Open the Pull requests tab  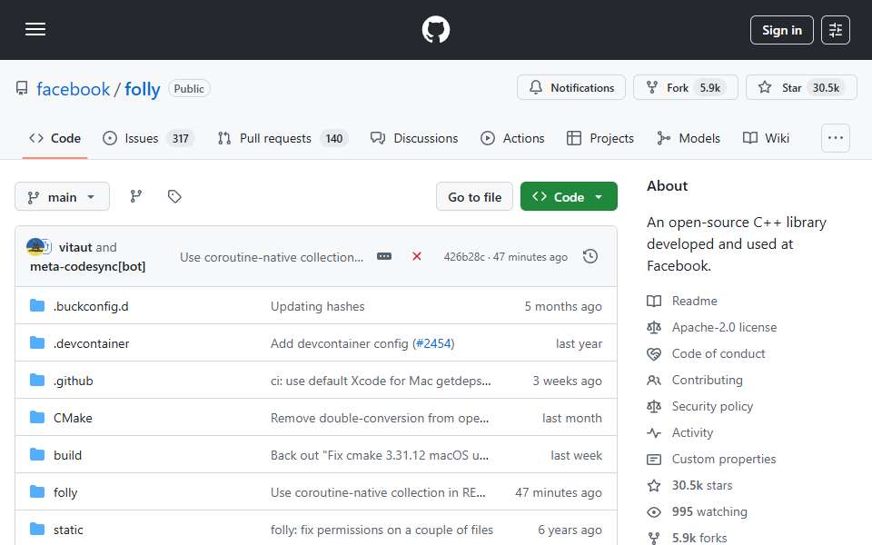tap(282, 138)
